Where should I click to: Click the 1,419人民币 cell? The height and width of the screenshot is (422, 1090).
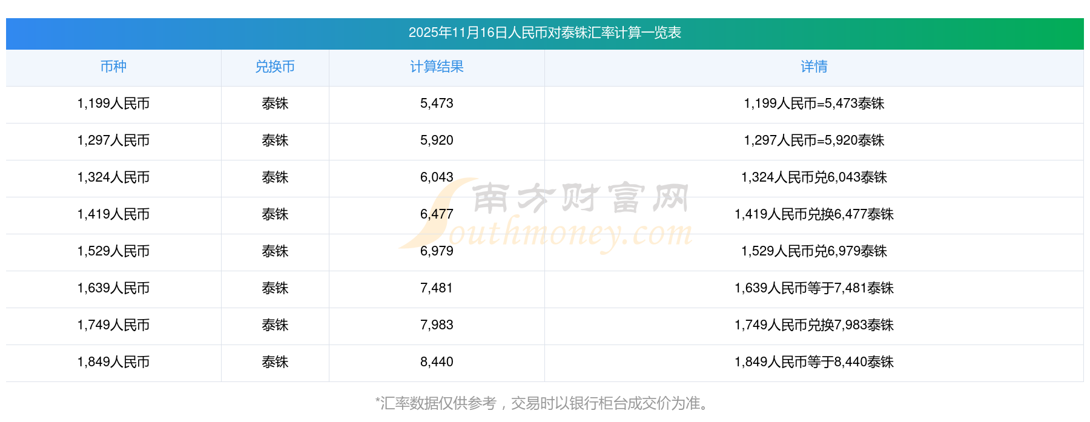point(113,214)
